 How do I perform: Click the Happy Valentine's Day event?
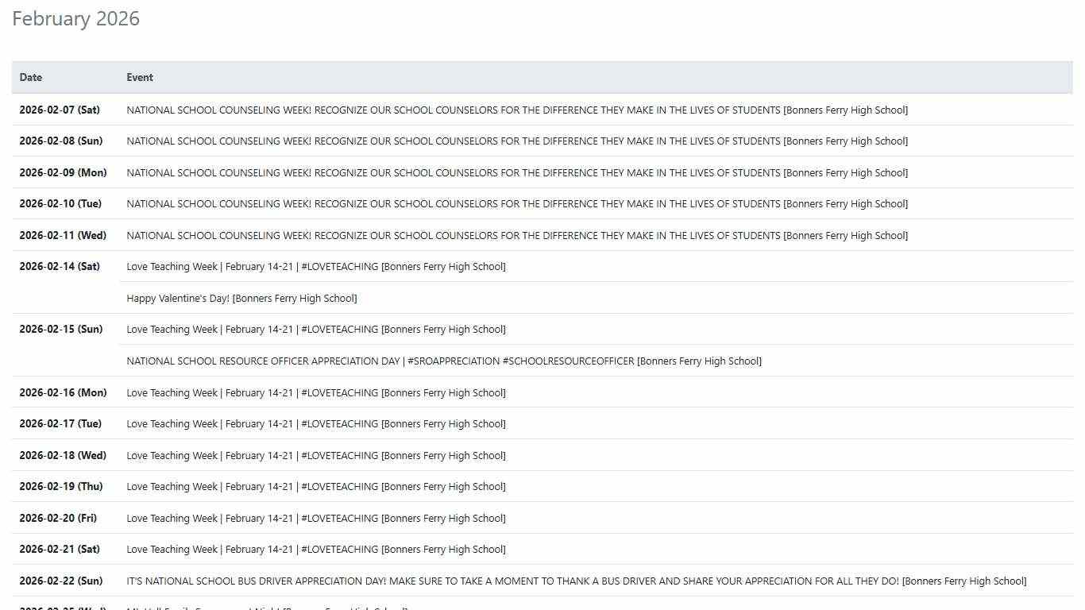[241, 299]
